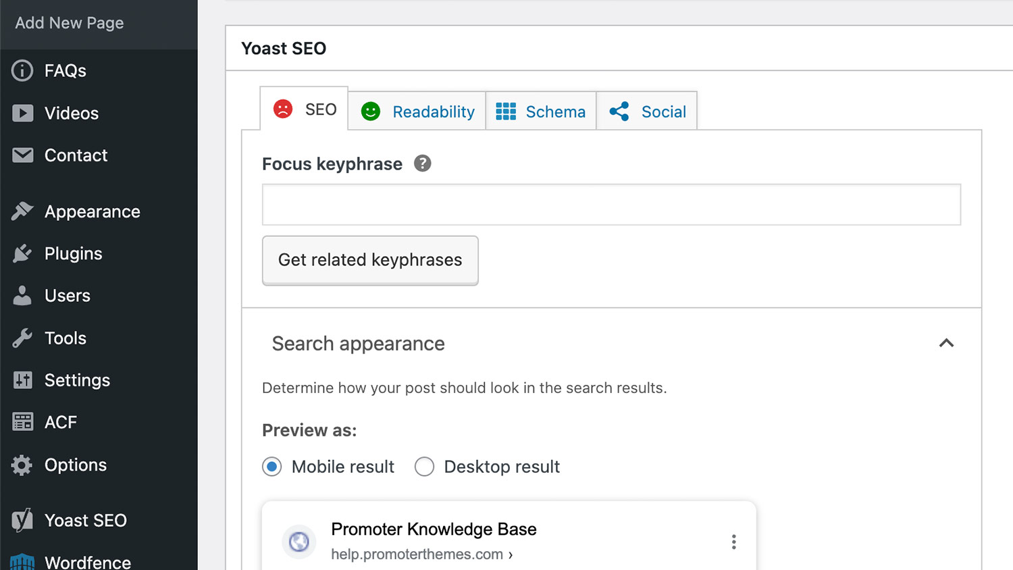Click the Contact envelope icon

click(22, 155)
